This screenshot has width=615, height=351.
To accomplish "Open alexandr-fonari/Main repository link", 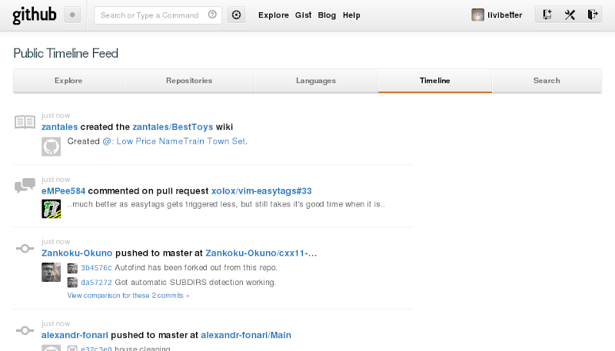I will 246,336.
